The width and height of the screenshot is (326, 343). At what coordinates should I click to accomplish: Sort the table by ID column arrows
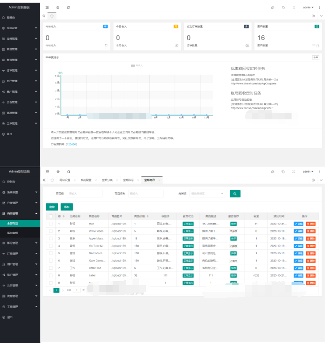coord(64,216)
